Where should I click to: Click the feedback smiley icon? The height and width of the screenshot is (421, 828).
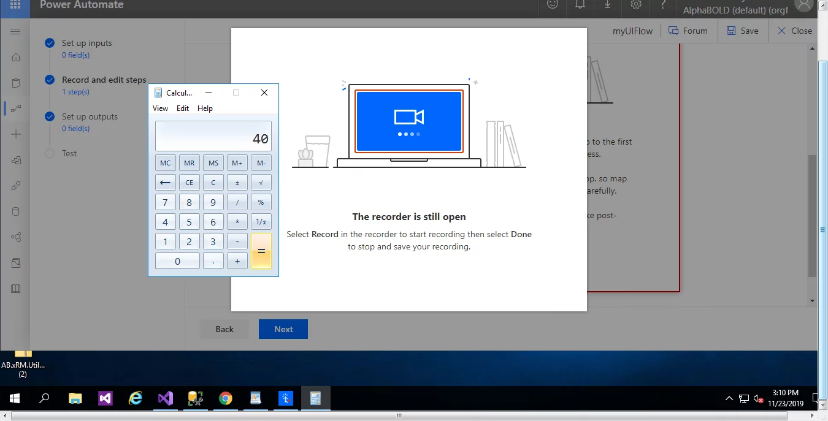click(553, 4)
